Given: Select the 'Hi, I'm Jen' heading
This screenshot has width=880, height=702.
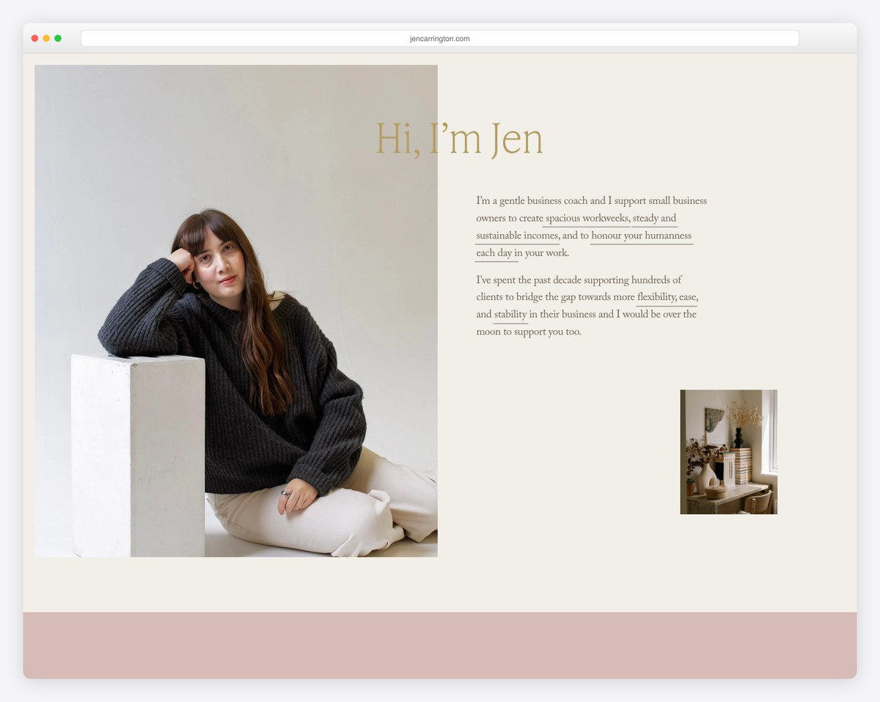Looking at the screenshot, I should click(458, 139).
